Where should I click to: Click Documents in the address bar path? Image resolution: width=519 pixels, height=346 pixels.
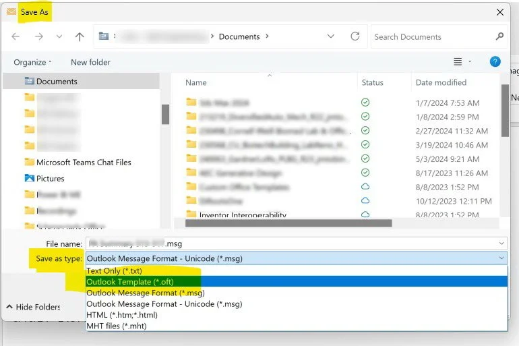pos(239,36)
